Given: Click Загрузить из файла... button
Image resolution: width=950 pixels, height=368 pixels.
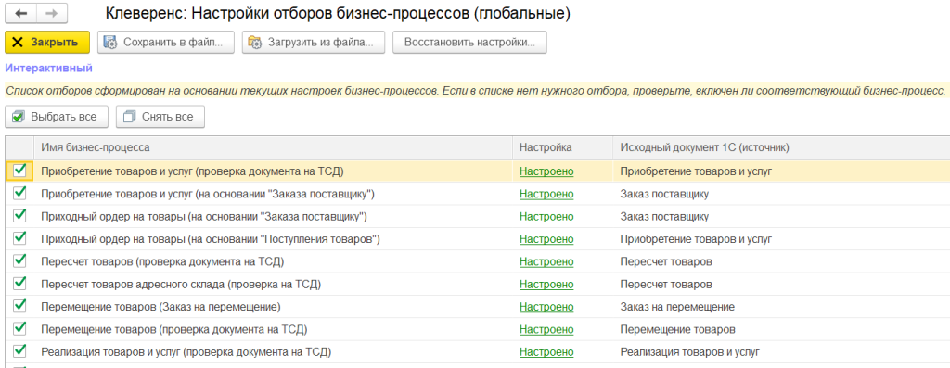Looking at the screenshot, I should (x=314, y=43).
